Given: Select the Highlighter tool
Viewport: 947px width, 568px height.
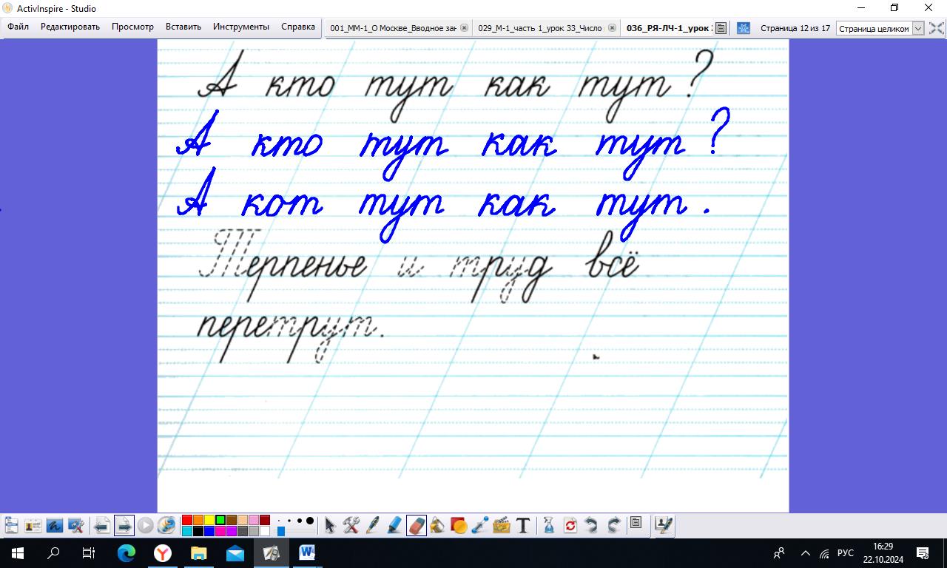Looking at the screenshot, I should (x=394, y=525).
